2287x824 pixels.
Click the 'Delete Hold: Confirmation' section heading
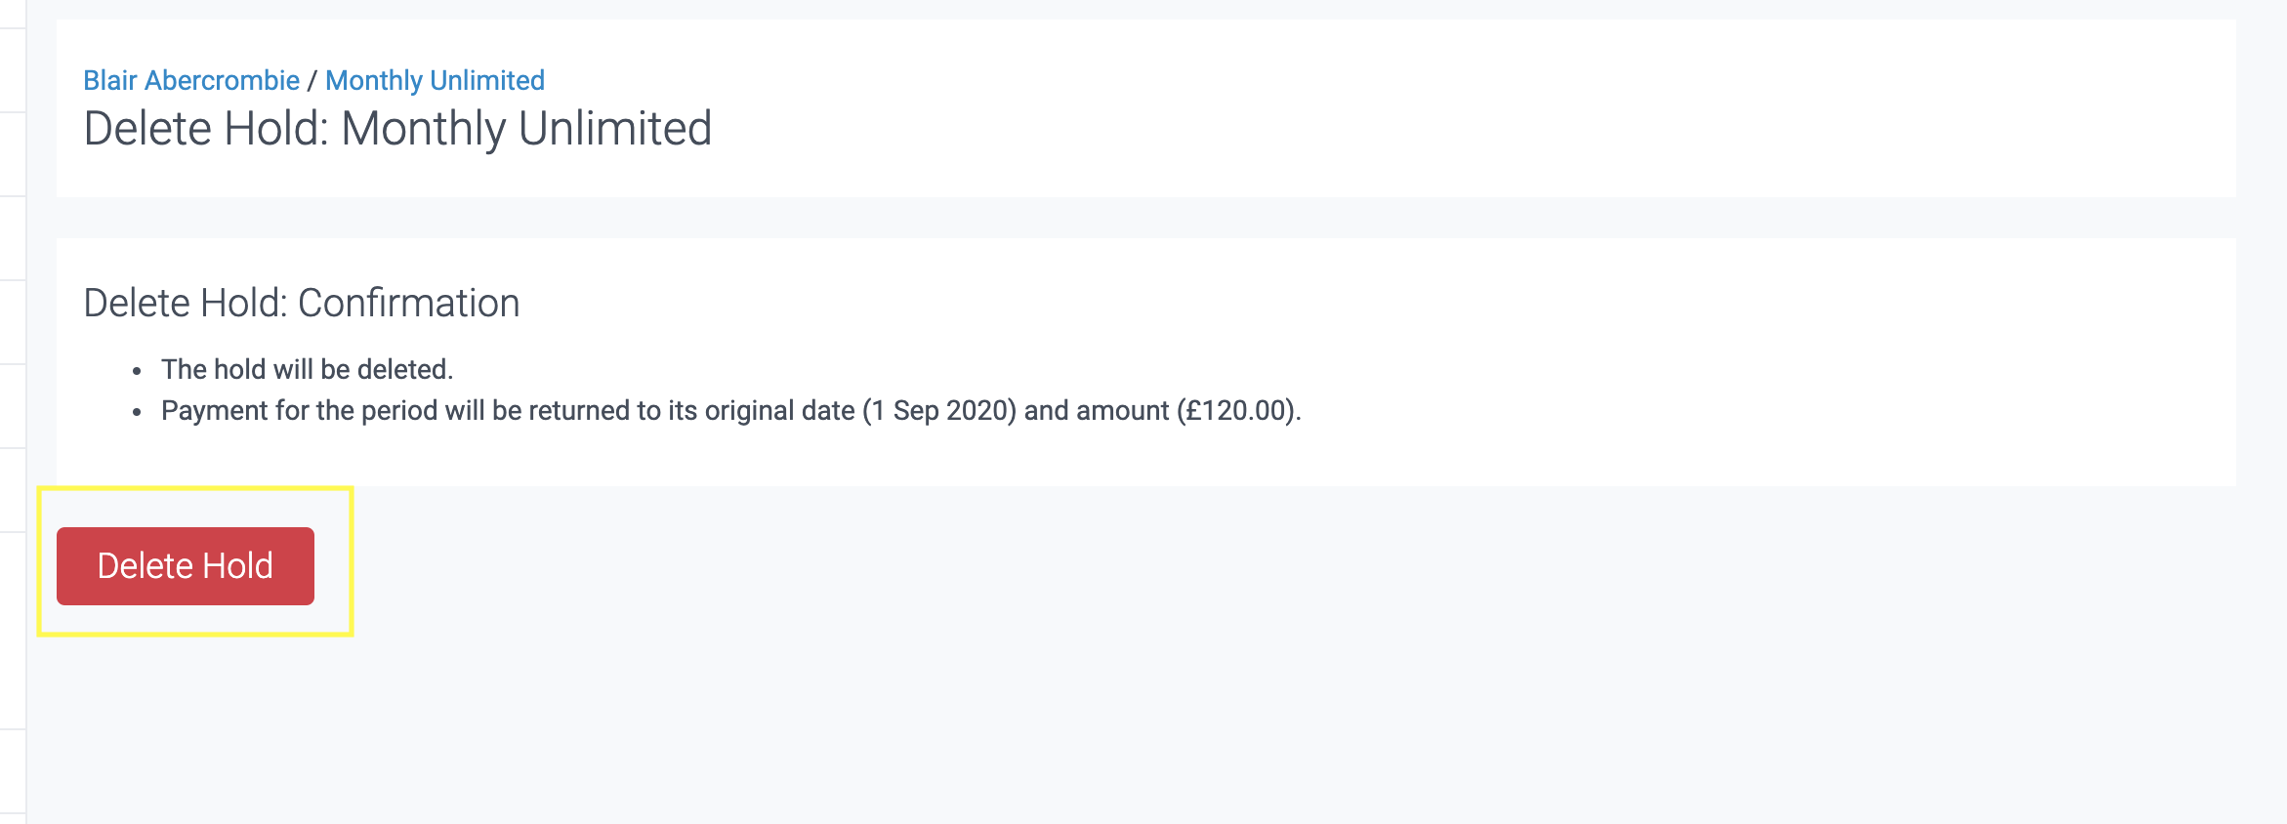point(301,303)
